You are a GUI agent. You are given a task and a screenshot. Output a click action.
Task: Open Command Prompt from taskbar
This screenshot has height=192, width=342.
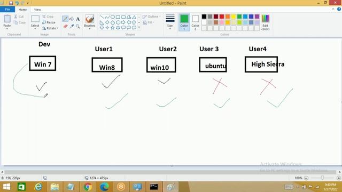point(154,187)
